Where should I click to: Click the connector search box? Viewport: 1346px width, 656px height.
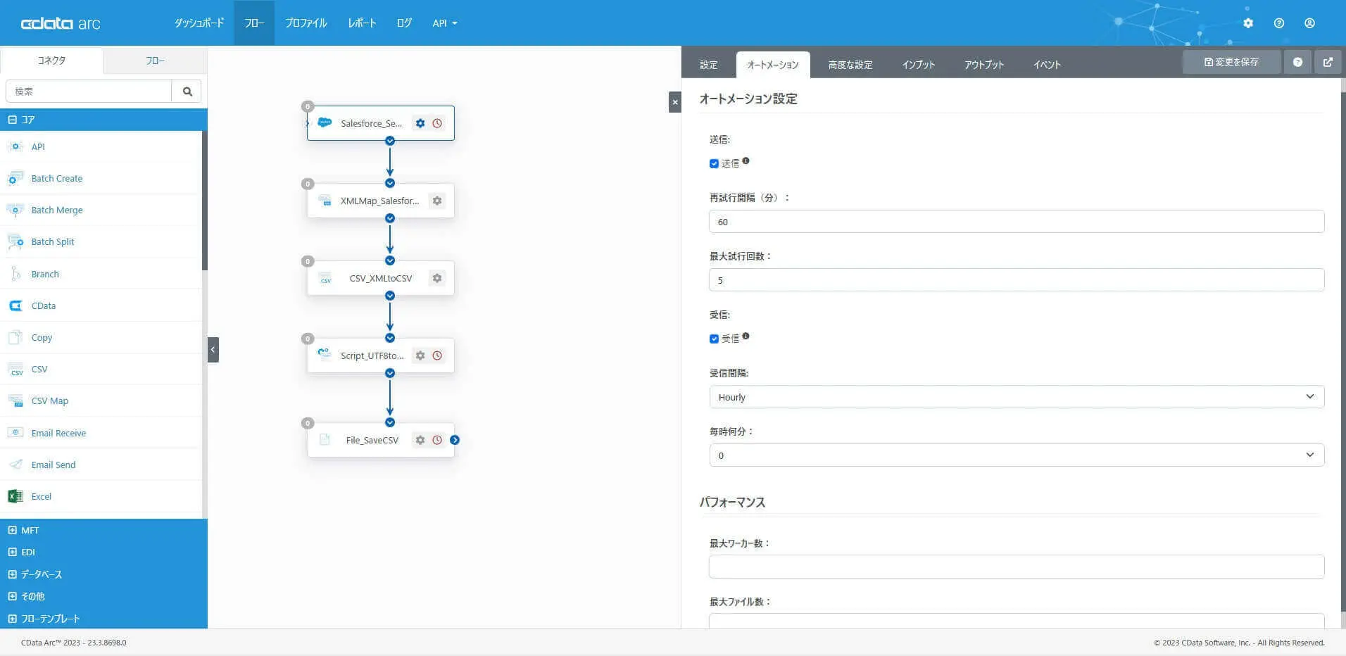[x=89, y=92]
